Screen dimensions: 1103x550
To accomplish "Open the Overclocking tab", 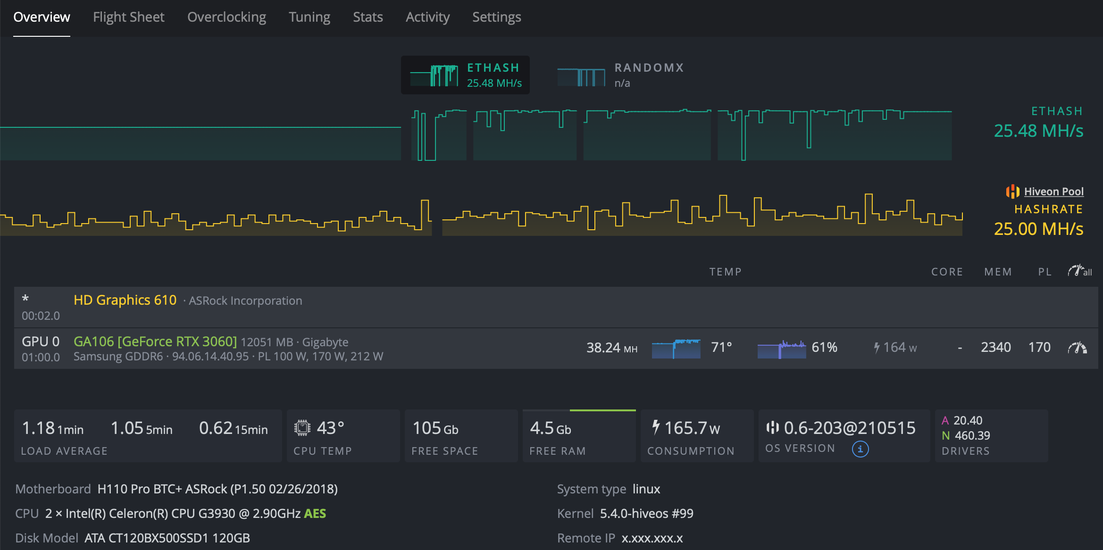I will tap(226, 17).
